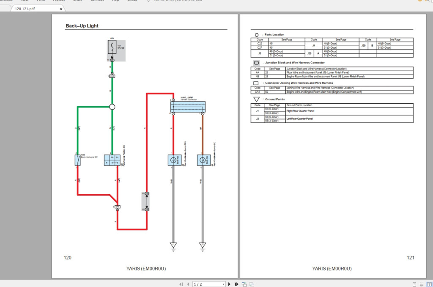
Task: Go to the previous page with the left arrow
Action: (x=188, y=284)
